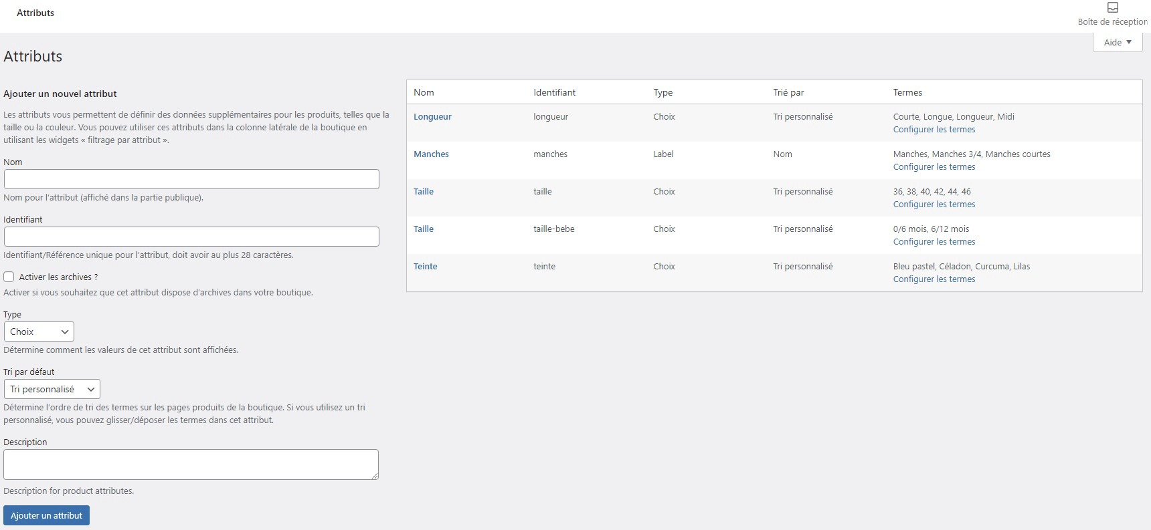Open the Boîte de réception inbox icon

tap(1112, 9)
